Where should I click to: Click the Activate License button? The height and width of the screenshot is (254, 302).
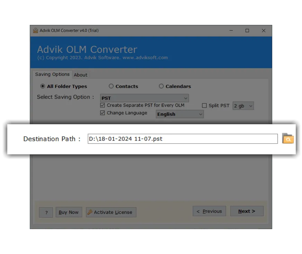pos(111,212)
